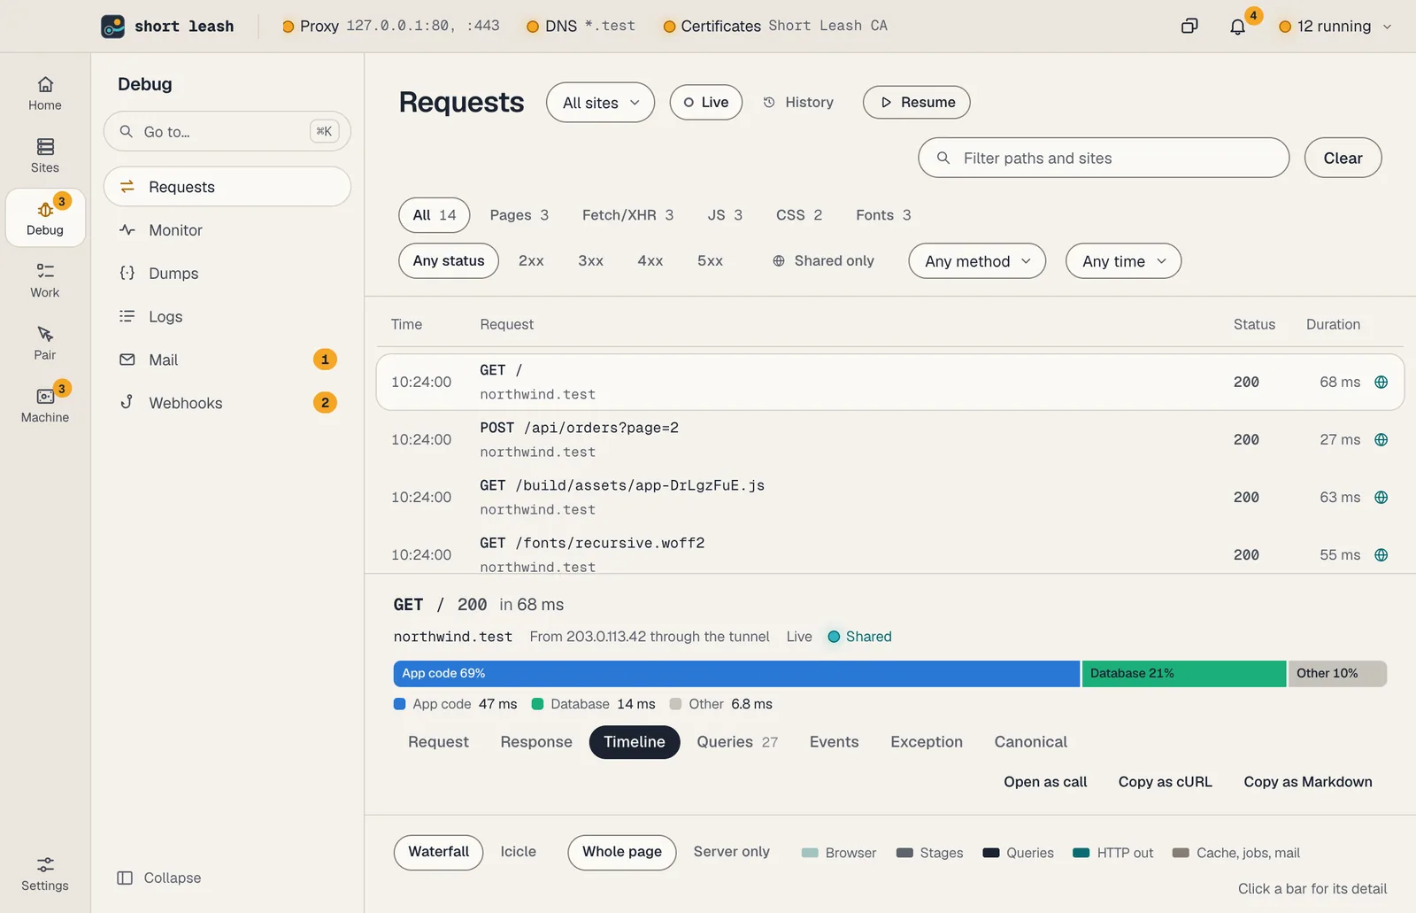Open the All sites dropdown
This screenshot has width=1416, height=913.
point(601,103)
